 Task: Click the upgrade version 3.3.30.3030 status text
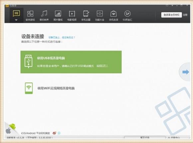tap(39, 138)
